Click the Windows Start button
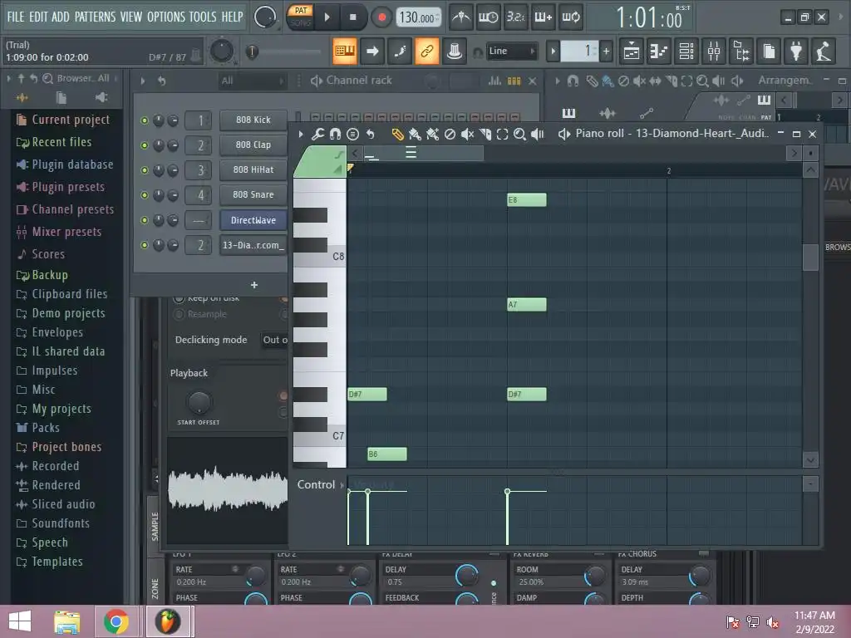The width and height of the screenshot is (851, 638). tap(20, 621)
